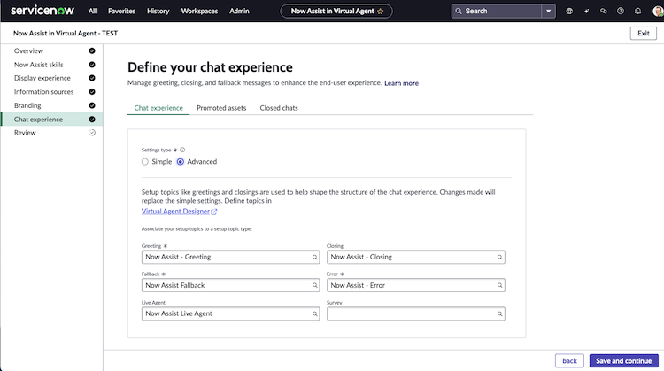Open the notifications bell icon
The height and width of the screenshot is (371, 664).
tap(637, 11)
